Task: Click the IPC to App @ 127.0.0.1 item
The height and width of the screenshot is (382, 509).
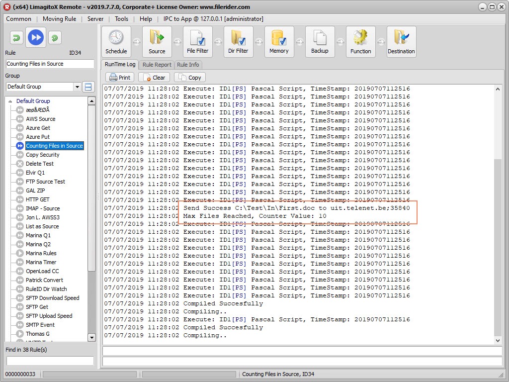Action: (x=213, y=19)
